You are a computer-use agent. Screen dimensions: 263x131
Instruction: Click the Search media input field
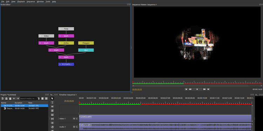[28, 99]
